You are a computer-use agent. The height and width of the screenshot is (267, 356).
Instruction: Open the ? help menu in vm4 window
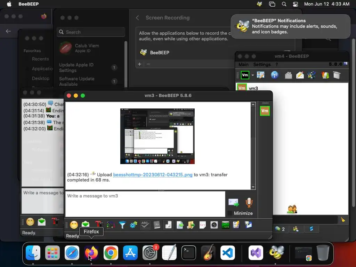pyautogui.click(x=276, y=64)
